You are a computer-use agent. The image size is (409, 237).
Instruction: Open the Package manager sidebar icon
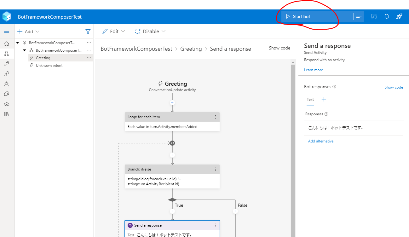pyautogui.click(x=7, y=114)
